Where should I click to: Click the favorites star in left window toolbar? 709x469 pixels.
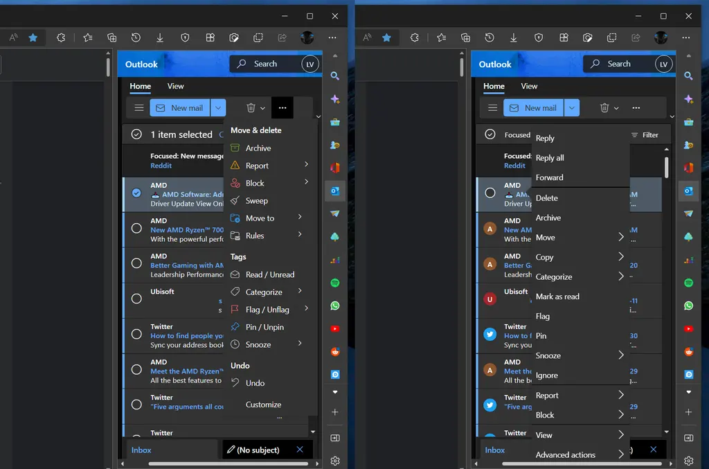click(x=33, y=38)
